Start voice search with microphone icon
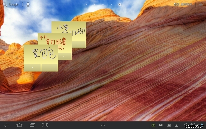Image resolution: width=206 pixels, height=129 pixels. [28, 5]
